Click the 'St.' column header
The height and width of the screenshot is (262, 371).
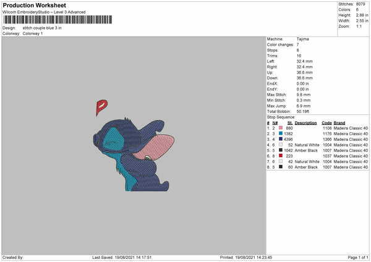(x=290, y=123)
